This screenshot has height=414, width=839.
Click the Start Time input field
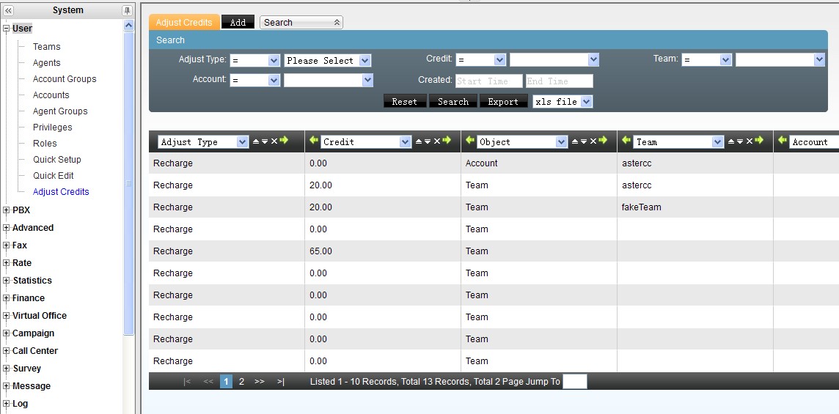488,81
